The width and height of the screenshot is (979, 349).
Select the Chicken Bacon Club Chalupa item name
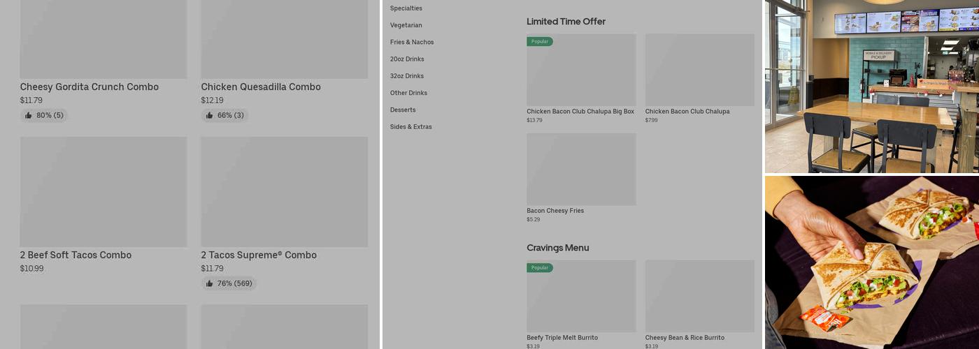(x=687, y=112)
